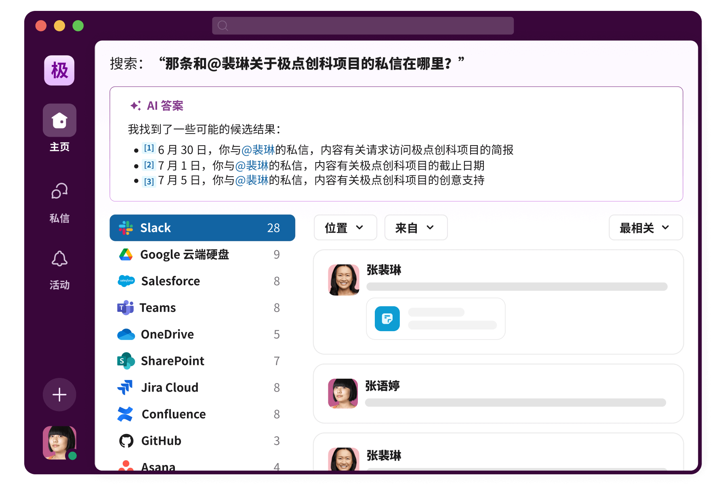Click the SharePoint logo icon
Screen dimensions: 727x484
(x=126, y=361)
